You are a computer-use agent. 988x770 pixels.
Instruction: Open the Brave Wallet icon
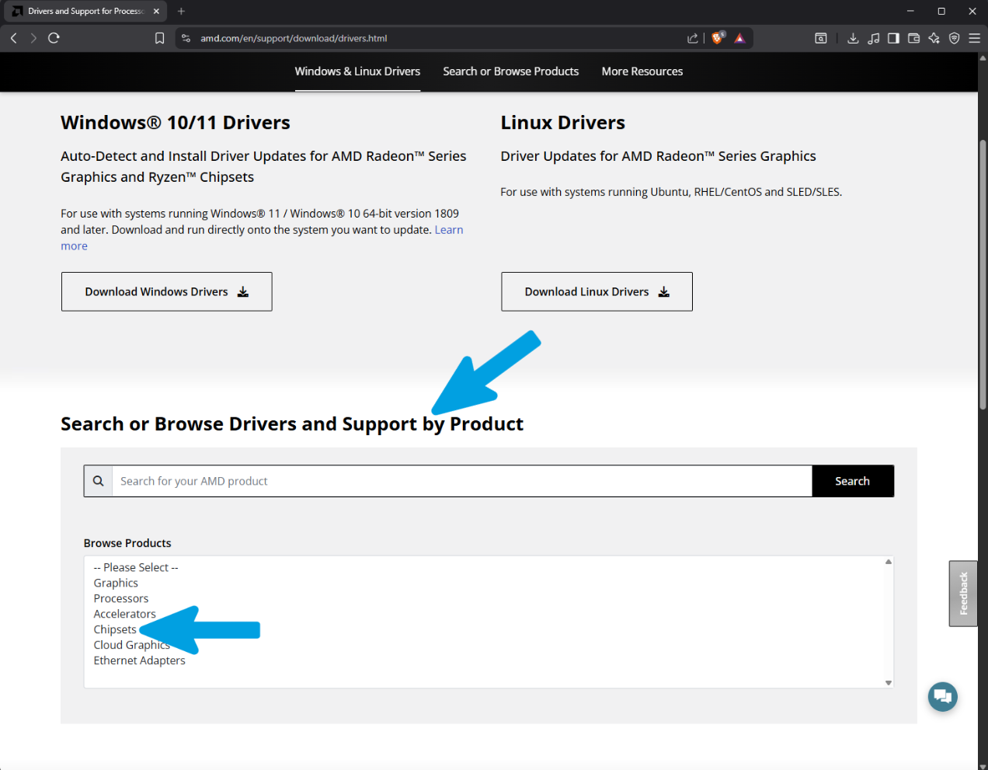pyautogui.click(x=913, y=38)
